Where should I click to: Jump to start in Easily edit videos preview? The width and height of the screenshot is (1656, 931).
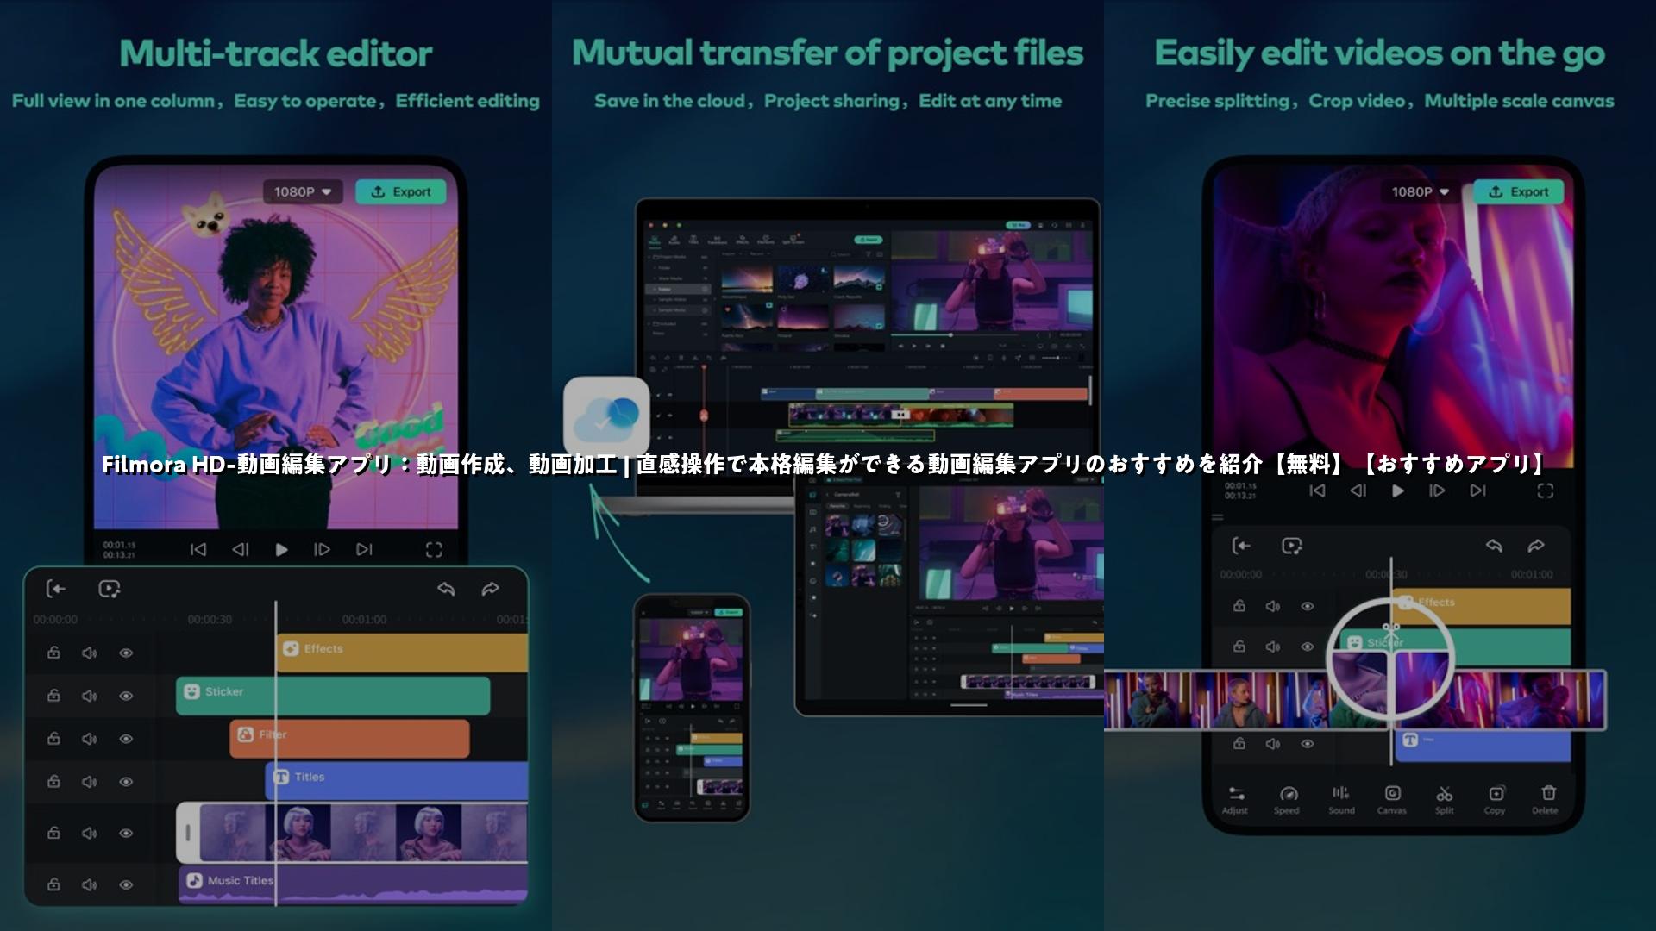click(x=1317, y=490)
